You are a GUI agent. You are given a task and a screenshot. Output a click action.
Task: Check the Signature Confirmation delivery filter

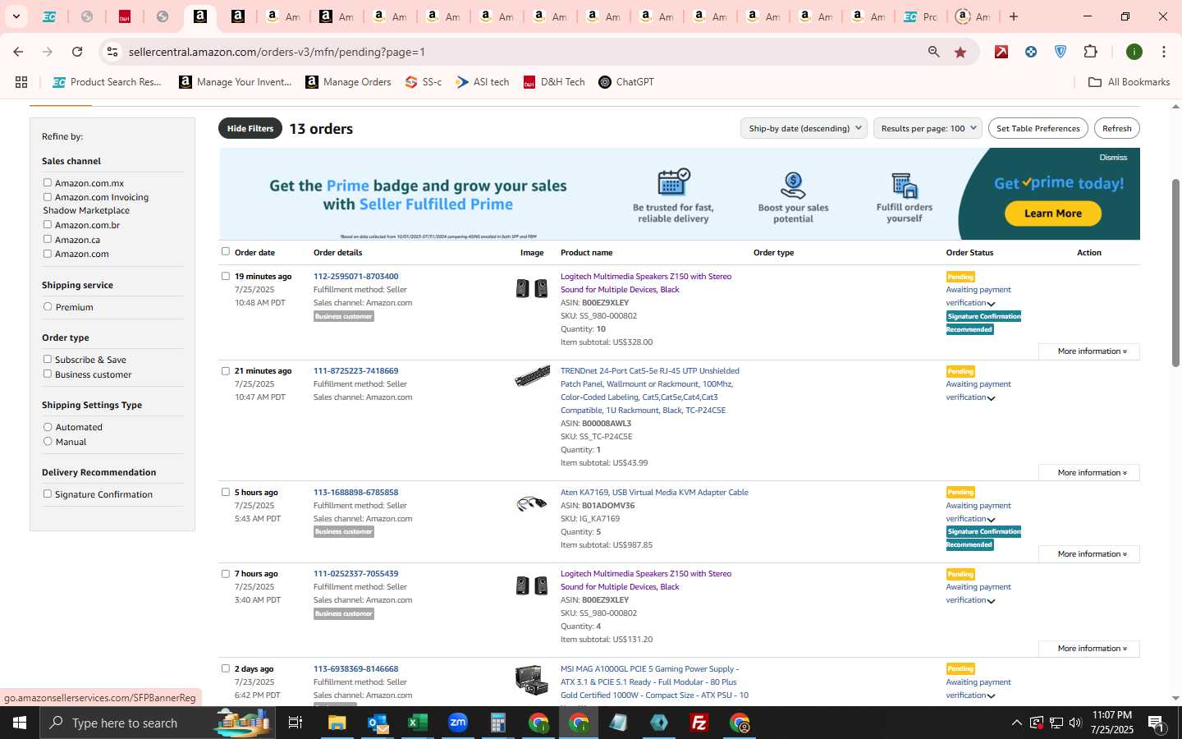tap(48, 493)
